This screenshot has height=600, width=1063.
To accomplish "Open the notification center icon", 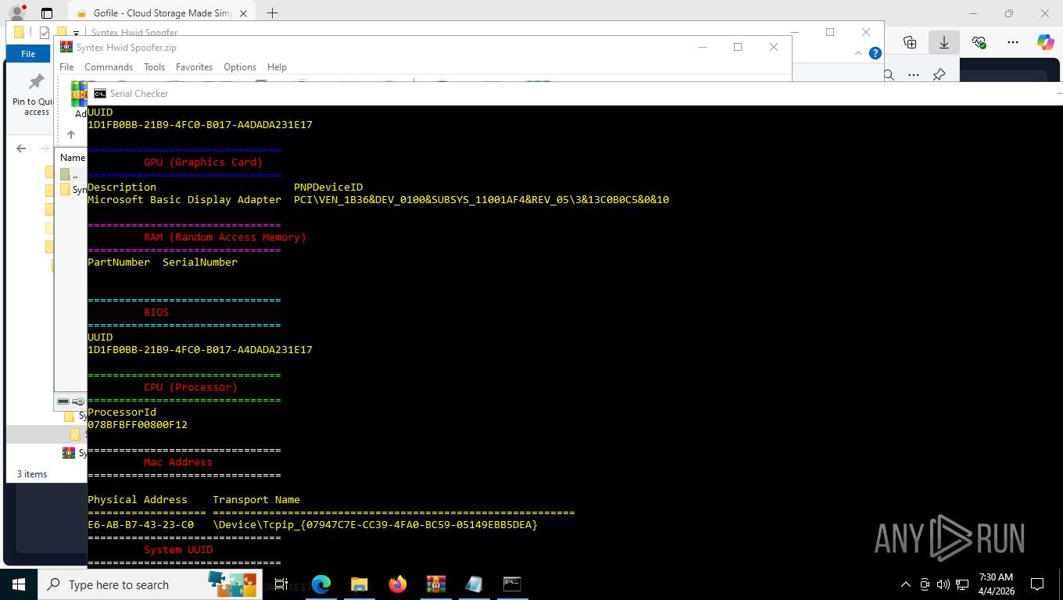I will click(x=1037, y=584).
